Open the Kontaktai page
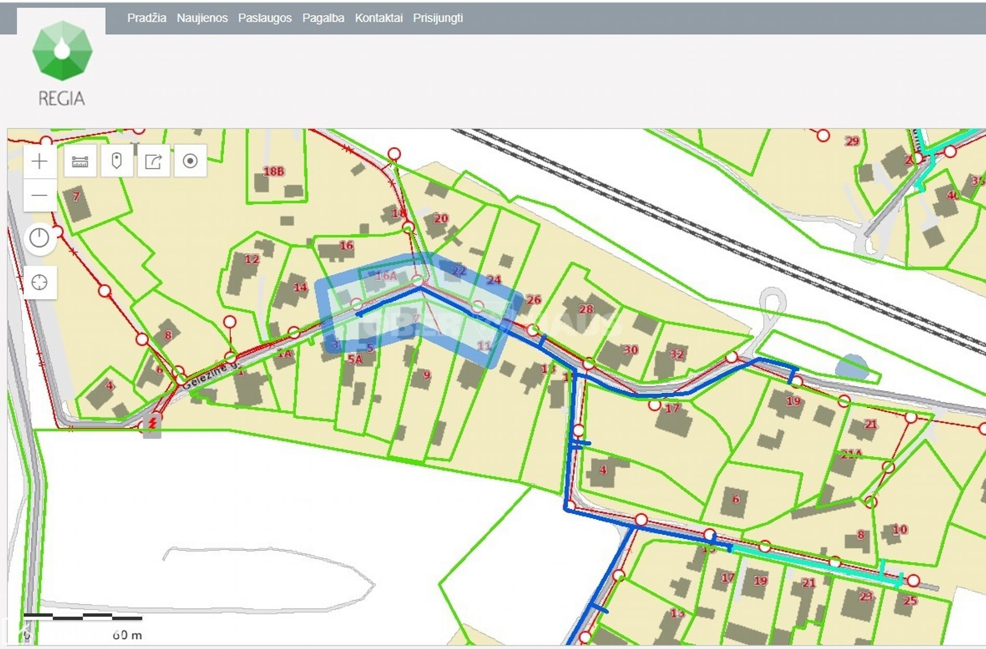Screen dimensions: 986x649 coord(378,18)
